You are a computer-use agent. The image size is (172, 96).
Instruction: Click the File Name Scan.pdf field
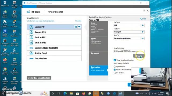127,32
